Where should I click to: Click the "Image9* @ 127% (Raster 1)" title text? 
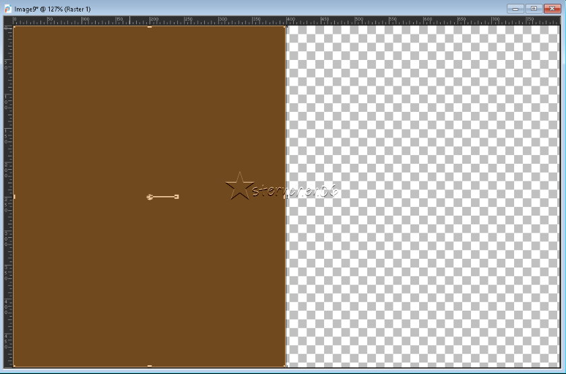point(53,9)
